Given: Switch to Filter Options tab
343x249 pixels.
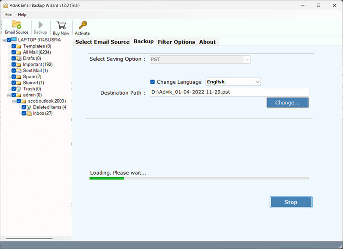Looking at the screenshot, I should (x=176, y=42).
